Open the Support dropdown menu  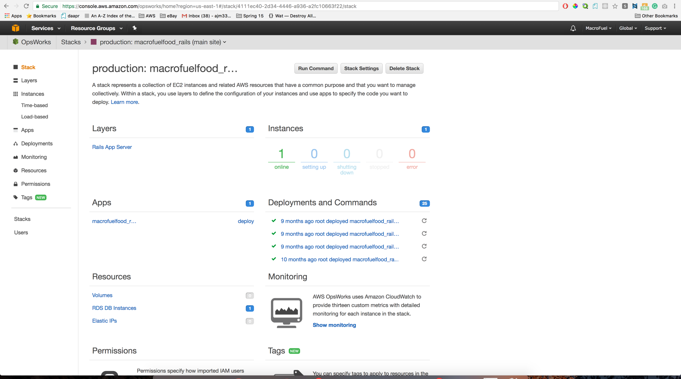pos(655,28)
